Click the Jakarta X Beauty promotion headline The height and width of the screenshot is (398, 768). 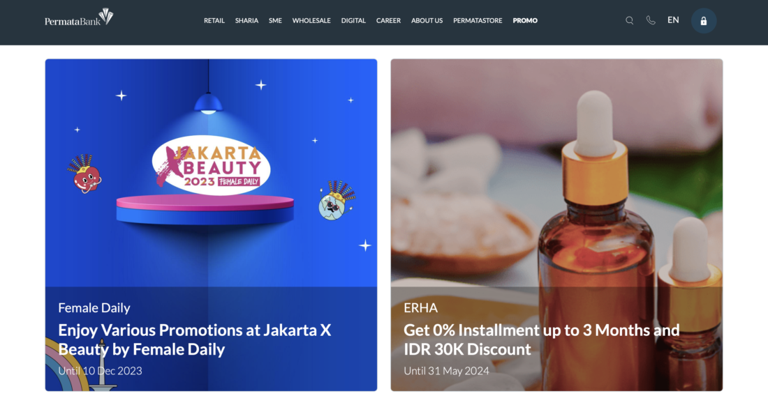pyautogui.click(x=195, y=339)
